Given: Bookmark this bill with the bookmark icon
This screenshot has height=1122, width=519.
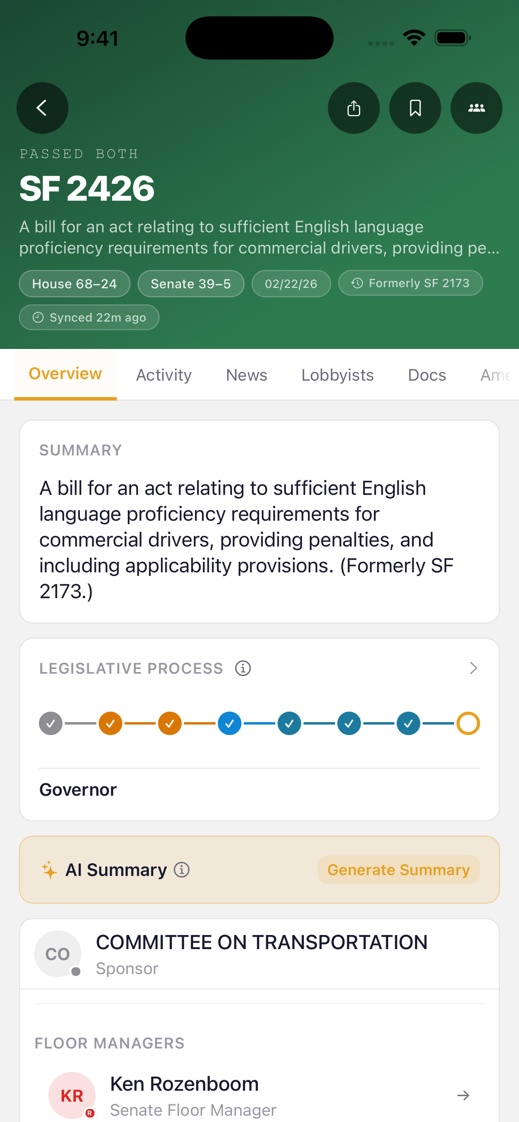Looking at the screenshot, I should (x=415, y=108).
